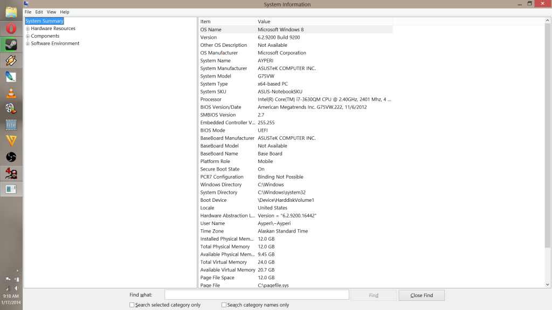Select System Summary in the tree

(x=44, y=21)
